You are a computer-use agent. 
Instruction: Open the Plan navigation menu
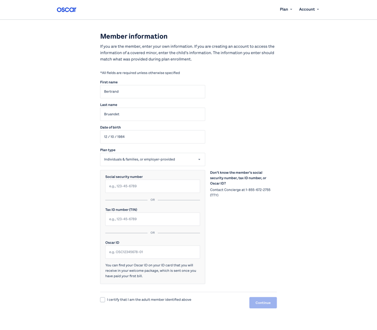click(x=283, y=9)
